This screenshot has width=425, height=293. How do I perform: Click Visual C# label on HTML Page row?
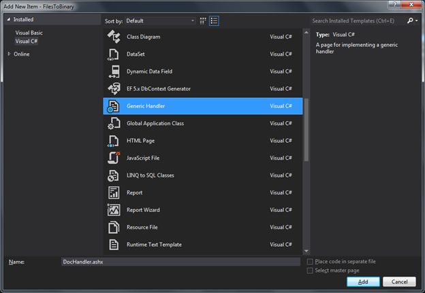point(281,141)
